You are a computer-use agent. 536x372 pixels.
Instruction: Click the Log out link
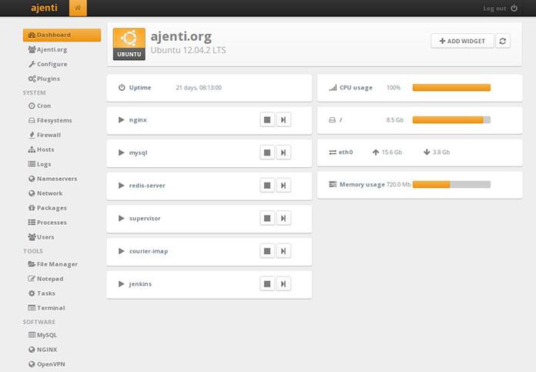[494, 8]
